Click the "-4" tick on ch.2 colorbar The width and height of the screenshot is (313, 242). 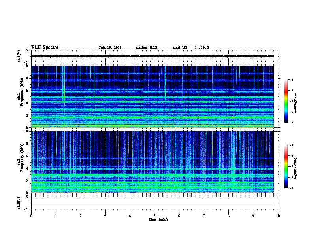(x=291, y=155)
